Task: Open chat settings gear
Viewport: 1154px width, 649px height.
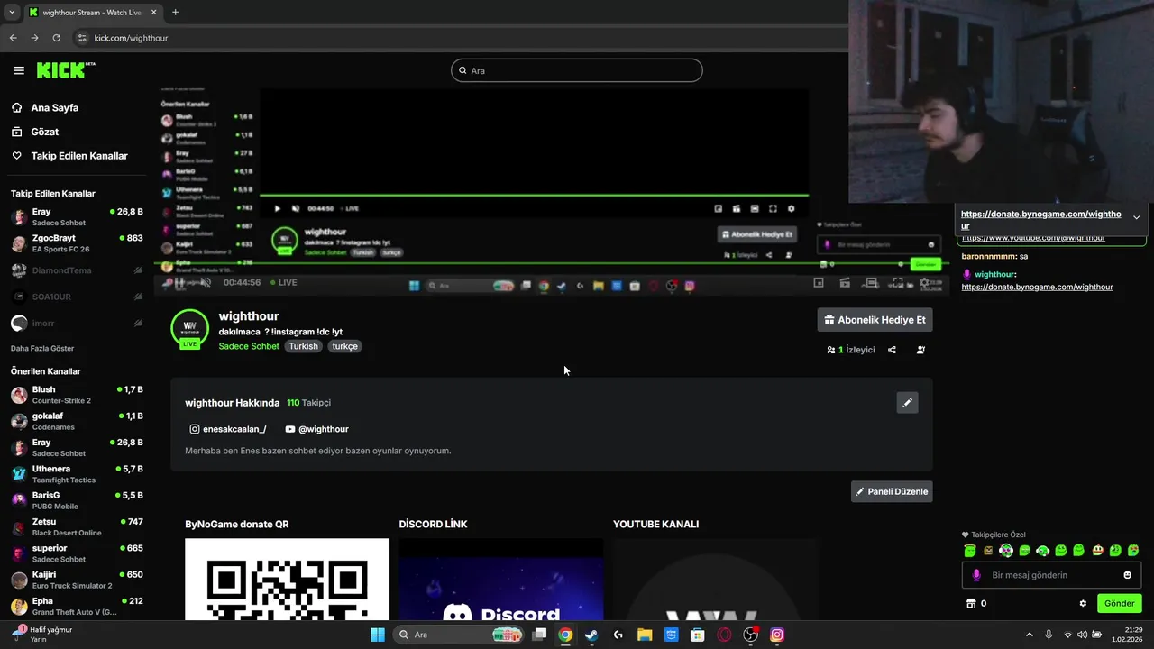Action: coord(1083,604)
